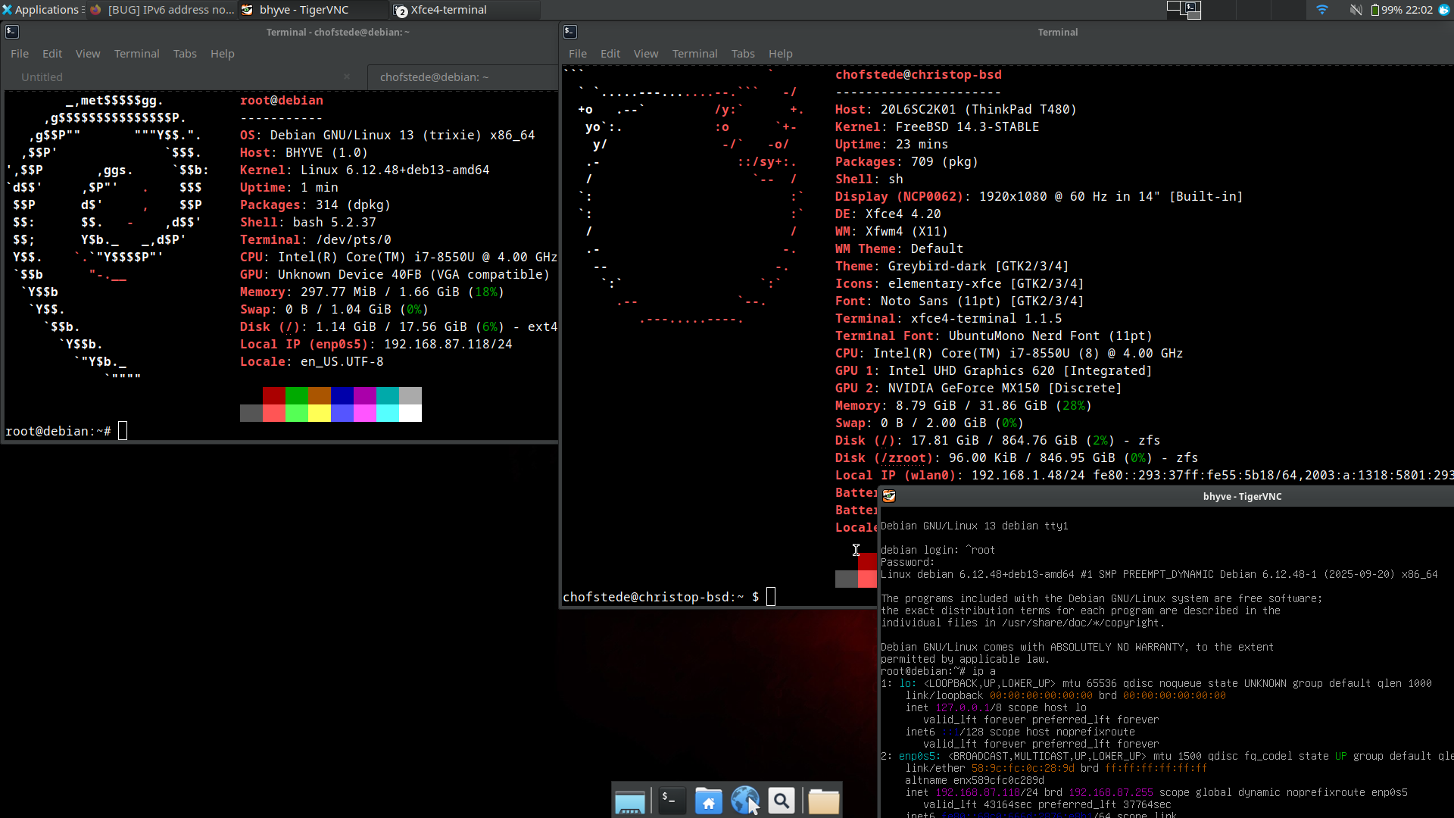The image size is (1454, 818).
Task: Open File menu in the debian terminal window
Action: [x=20, y=54]
